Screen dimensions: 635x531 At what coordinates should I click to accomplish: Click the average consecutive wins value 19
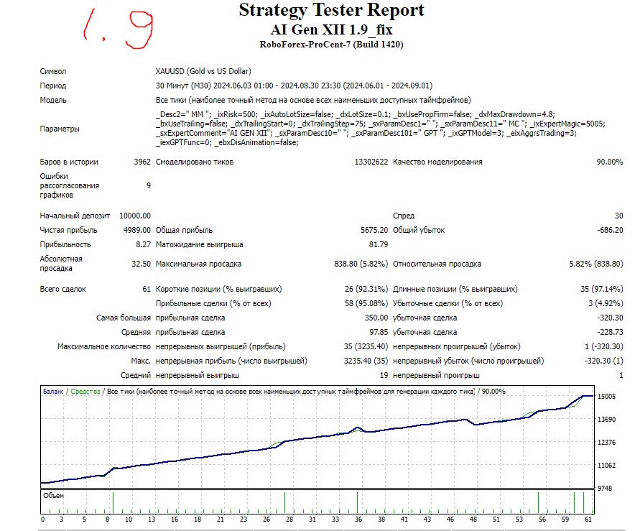tap(384, 376)
